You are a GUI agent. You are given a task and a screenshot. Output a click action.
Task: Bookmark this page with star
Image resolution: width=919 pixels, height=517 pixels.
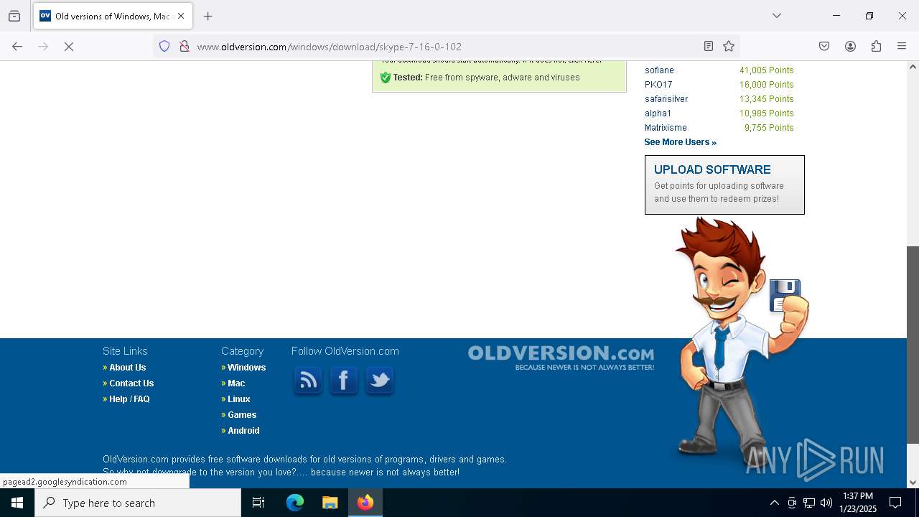click(729, 46)
